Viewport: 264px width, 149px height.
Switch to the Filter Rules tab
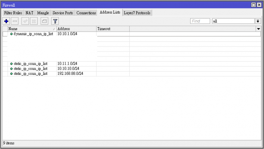click(13, 13)
